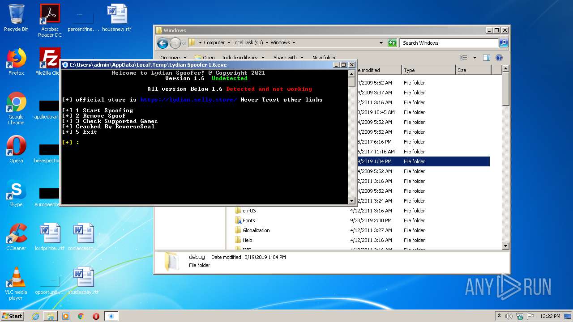Click the Lydian Spoofer console title icon
573x322 pixels.
point(65,65)
